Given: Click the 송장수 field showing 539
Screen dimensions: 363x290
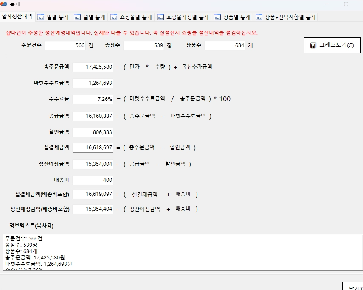Looking at the screenshot, I should 144,45.
